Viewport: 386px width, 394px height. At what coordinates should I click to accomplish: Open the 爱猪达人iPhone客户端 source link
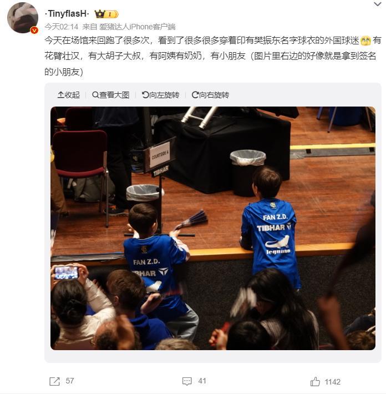coord(137,27)
